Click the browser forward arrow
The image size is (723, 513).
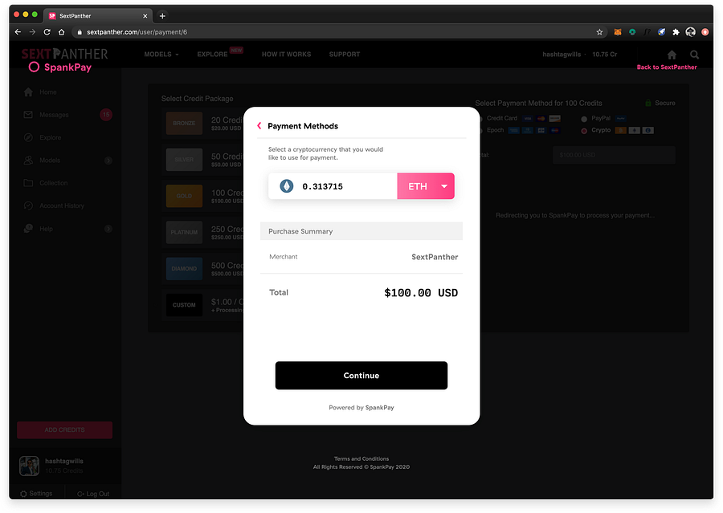pyautogui.click(x=32, y=32)
